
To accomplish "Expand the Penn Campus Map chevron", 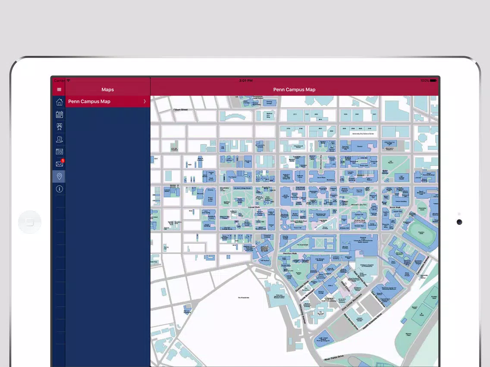I will pos(144,101).
